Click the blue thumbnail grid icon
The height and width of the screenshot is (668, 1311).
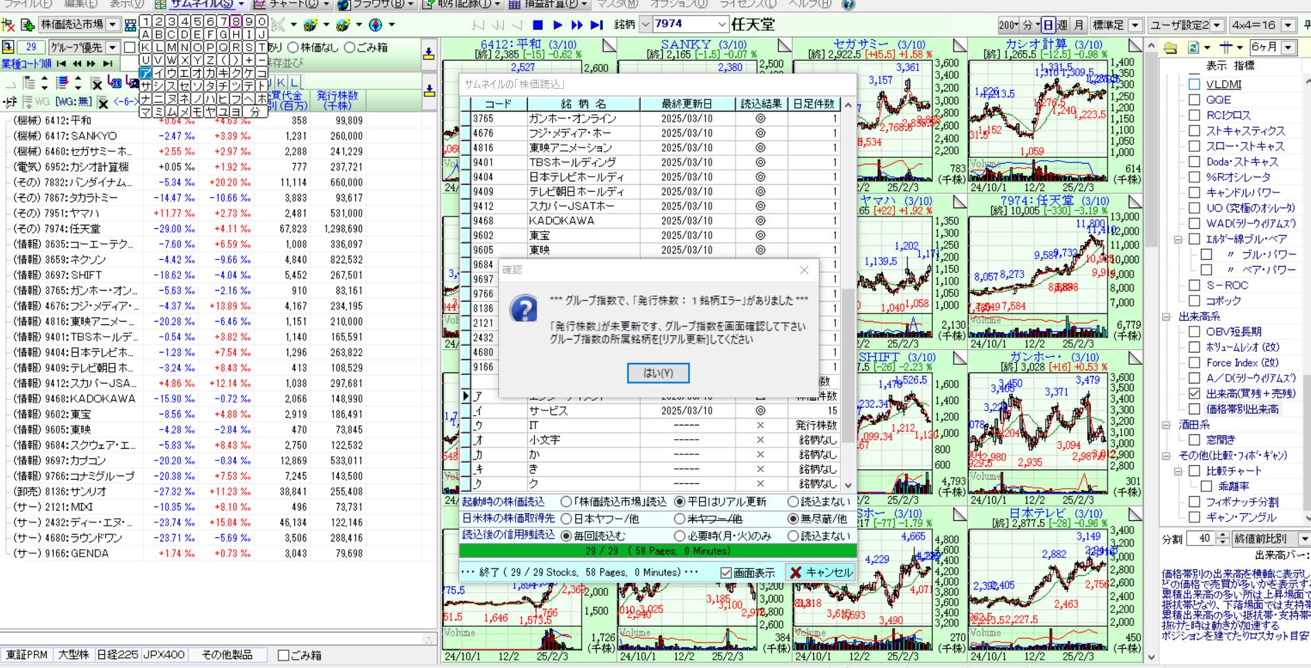(131, 25)
